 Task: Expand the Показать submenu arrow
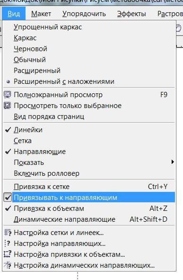[172, 162]
